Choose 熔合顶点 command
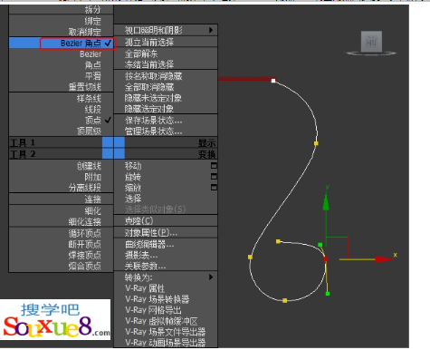This screenshot has width=430, height=350. tap(61, 266)
